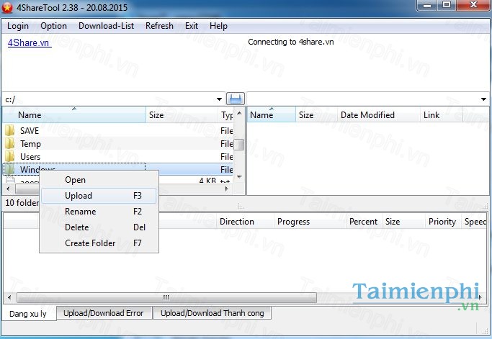Switch to Upload/Download Thanh cong tab
This screenshot has height=339, width=492.
coord(212,313)
